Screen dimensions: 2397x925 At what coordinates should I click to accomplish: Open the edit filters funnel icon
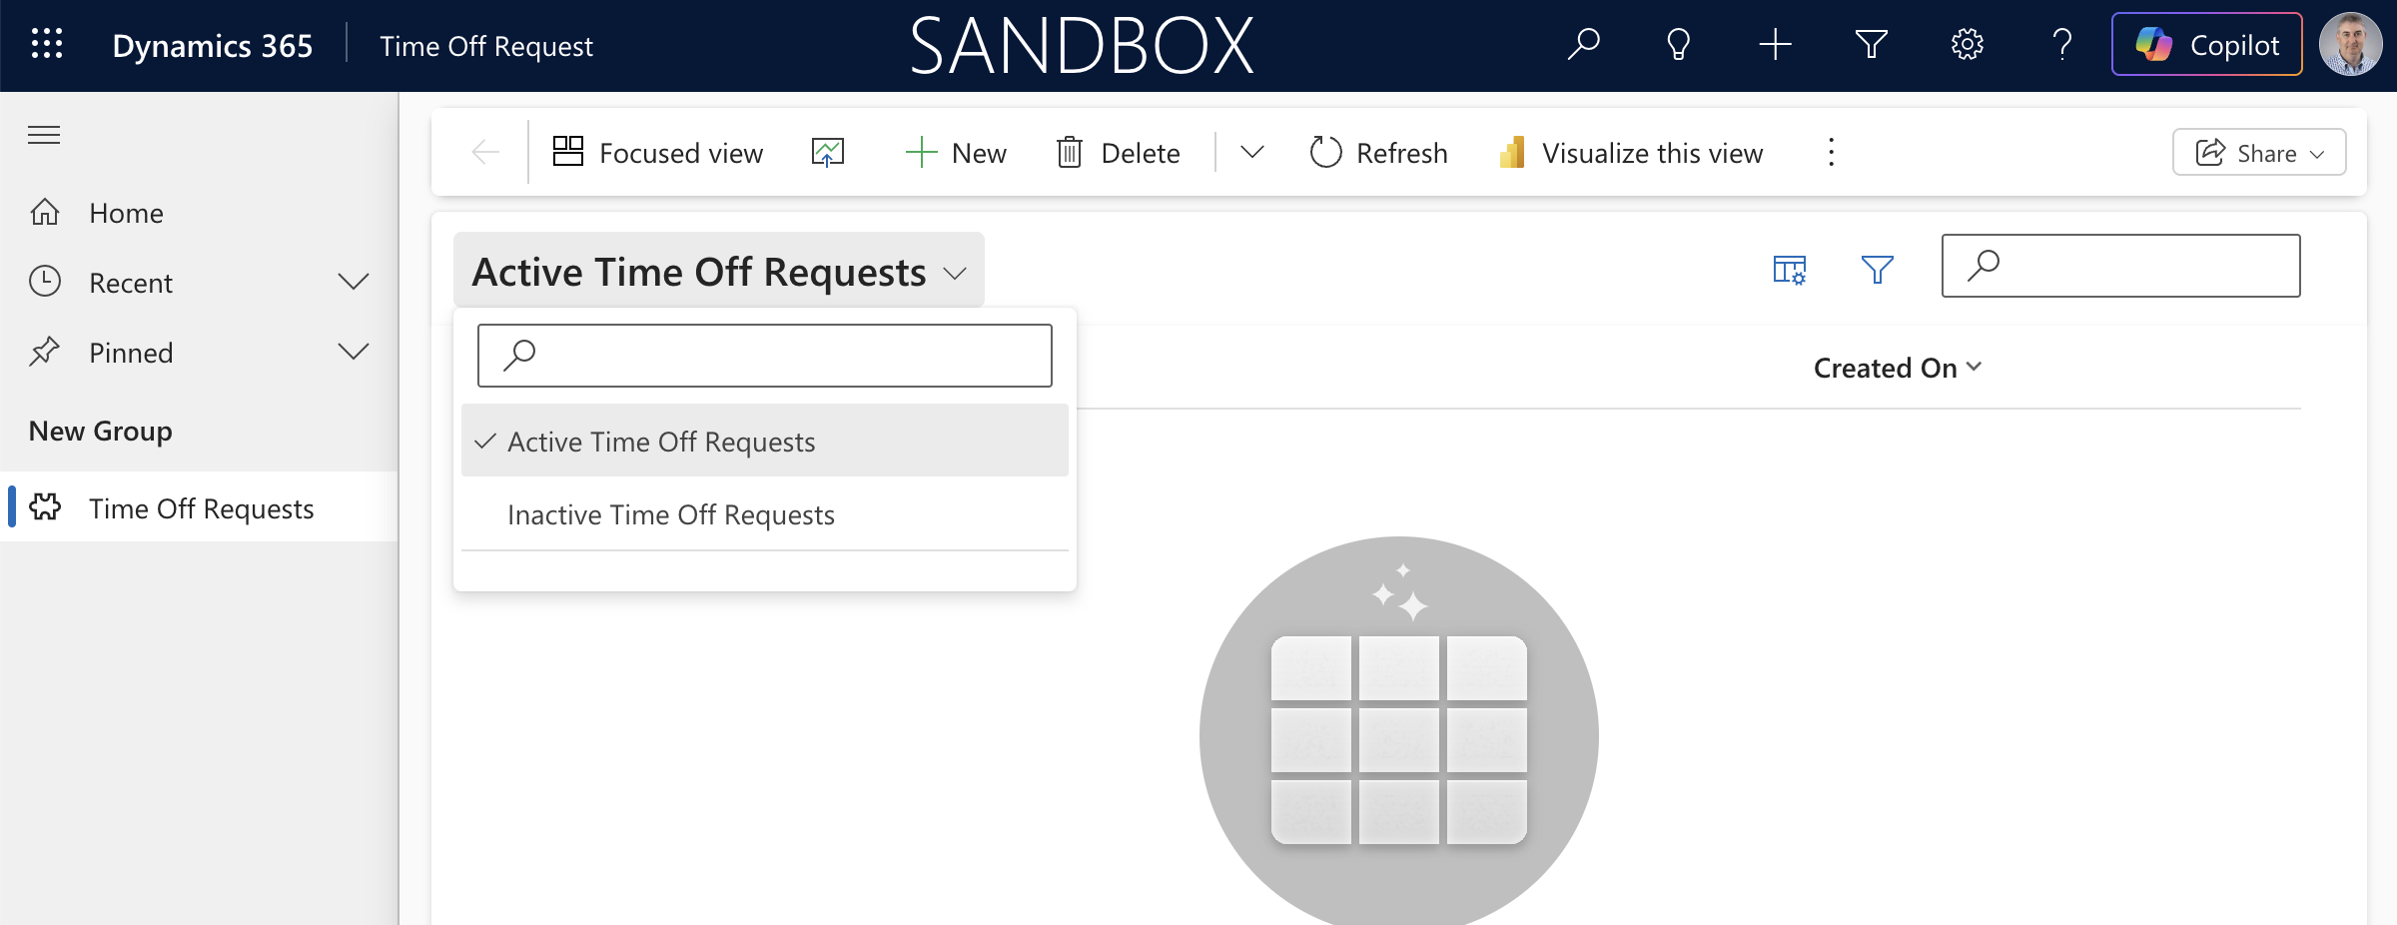pyautogui.click(x=1877, y=270)
